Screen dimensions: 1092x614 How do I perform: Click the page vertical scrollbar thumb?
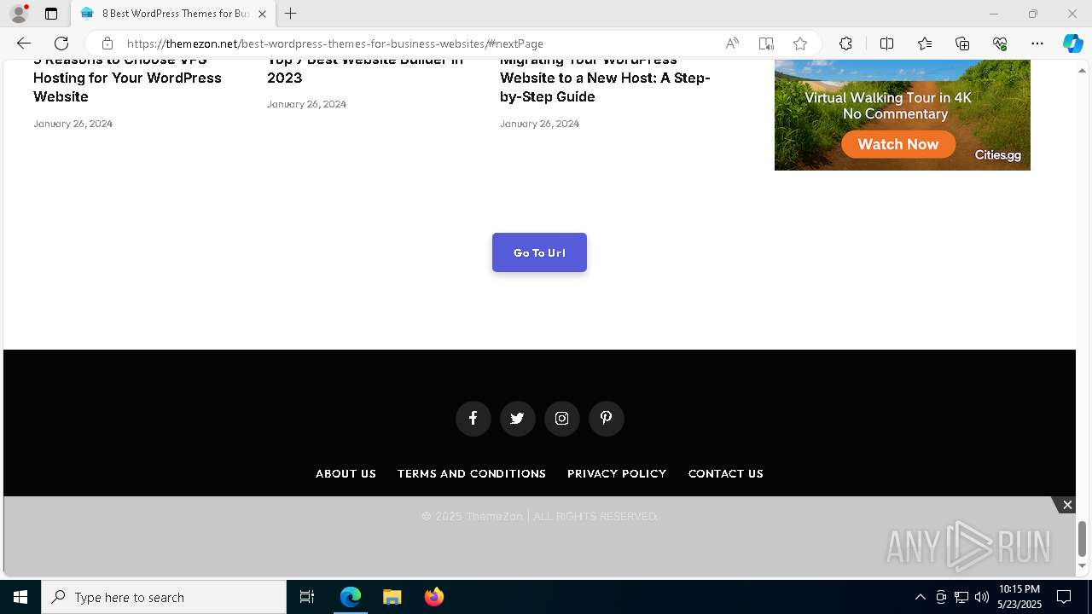click(1083, 538)
